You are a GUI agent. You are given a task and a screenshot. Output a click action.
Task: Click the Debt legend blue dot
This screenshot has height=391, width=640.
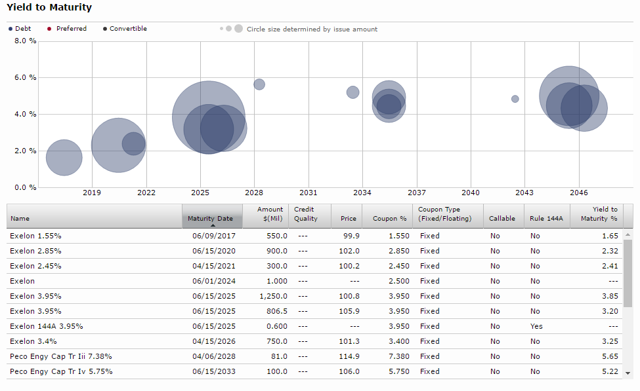pyautogui.click(x=11, y=29)
